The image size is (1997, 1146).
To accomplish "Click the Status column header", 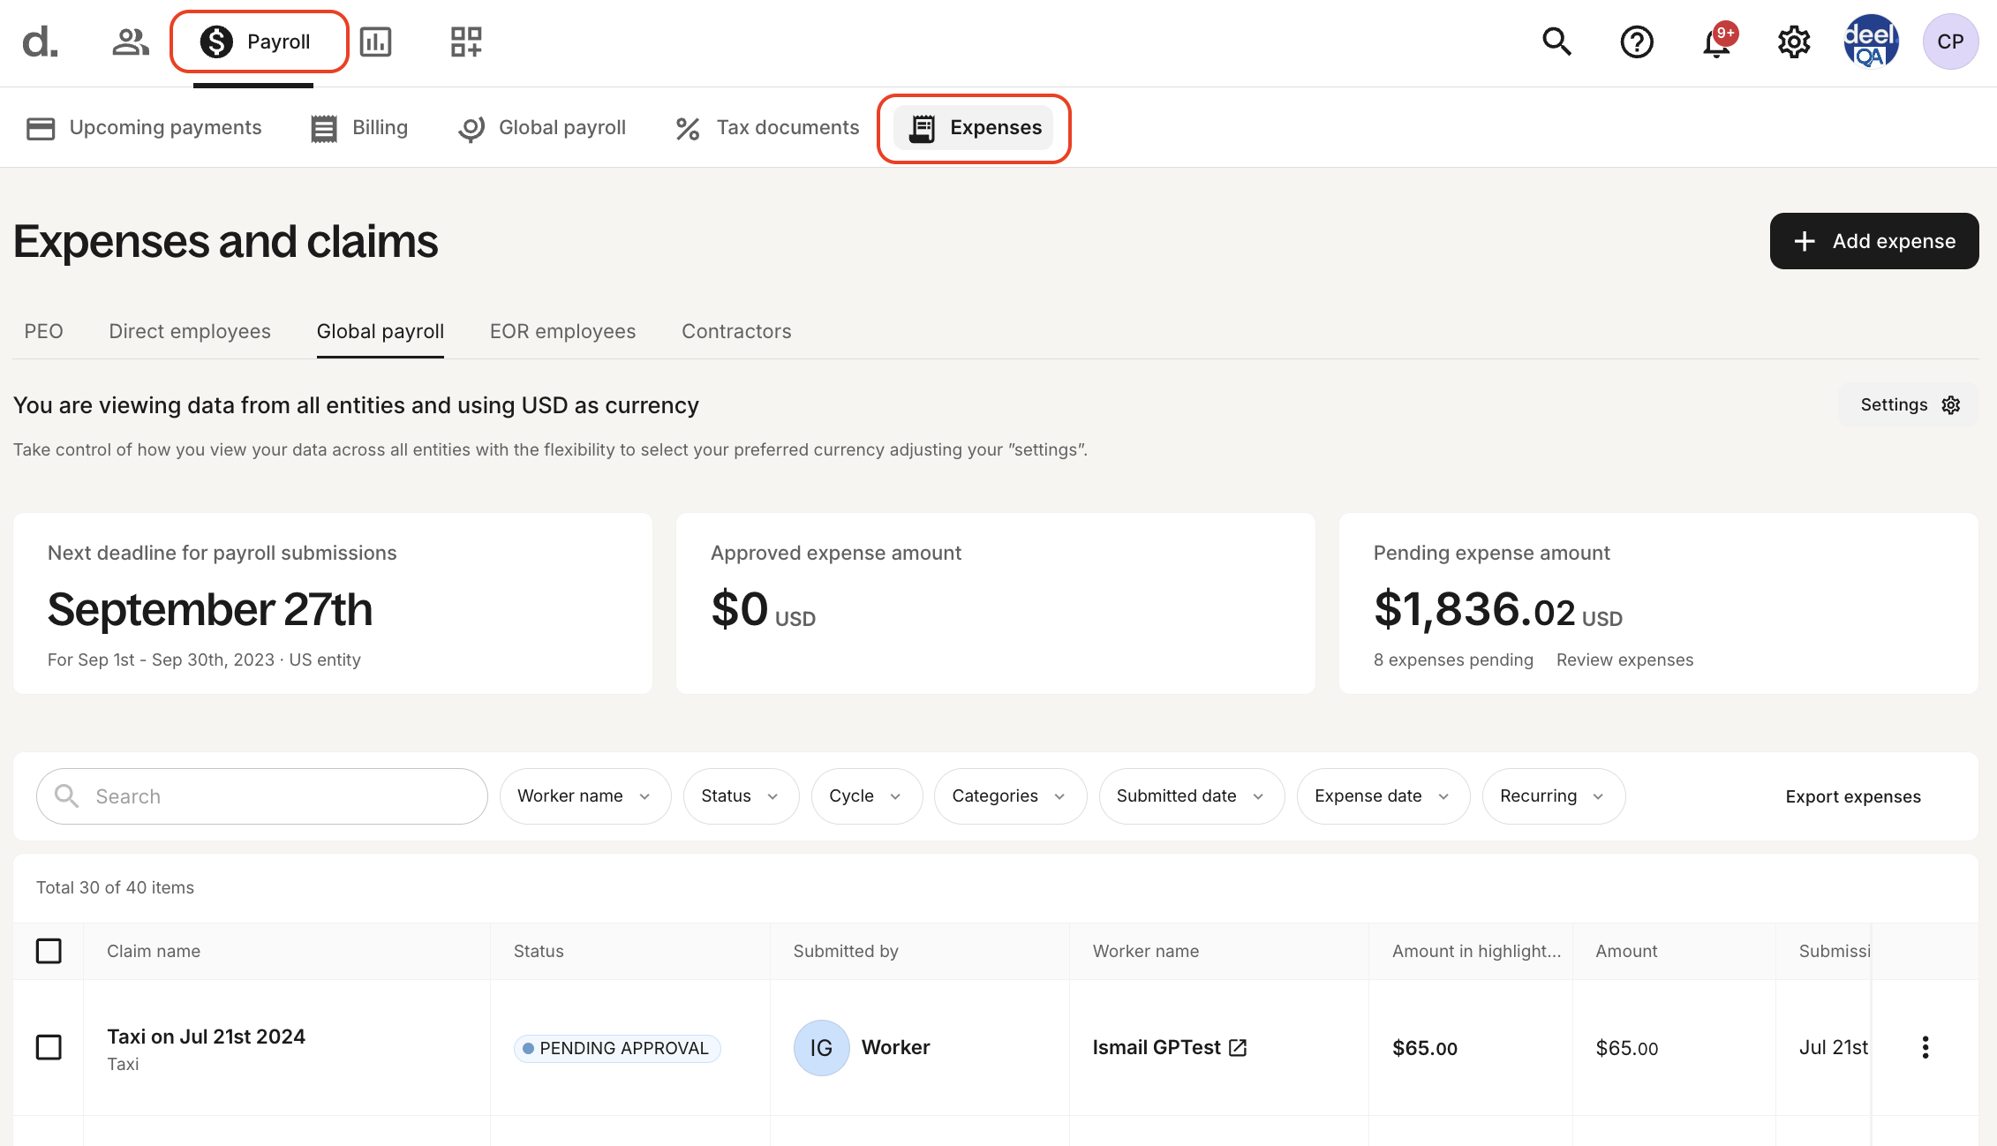I will (539, 951).
